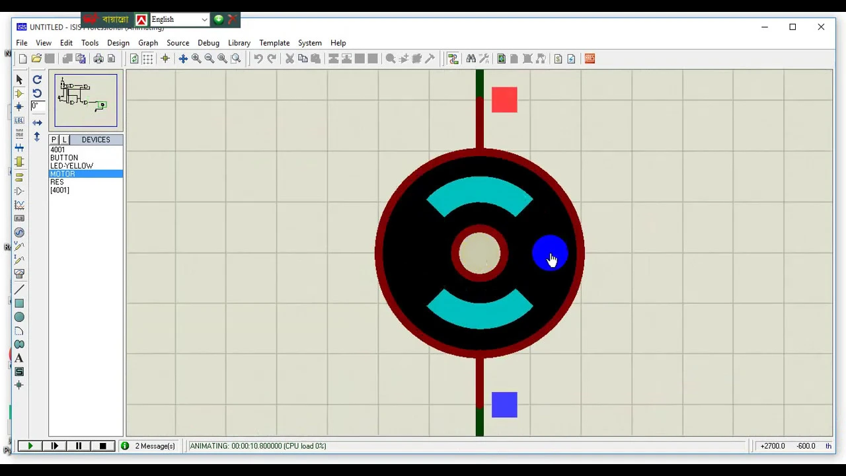This screenshot has width=846, height=476.
Task: Select the 2D closed path tool
Action: point(19,344)
